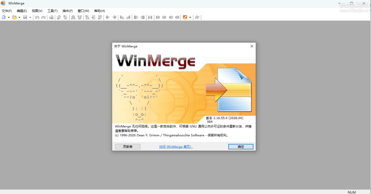Click the Auto Merge toolbar icon
The width and height of the screenshot is (371, 194).
click(x=150, y=17)
